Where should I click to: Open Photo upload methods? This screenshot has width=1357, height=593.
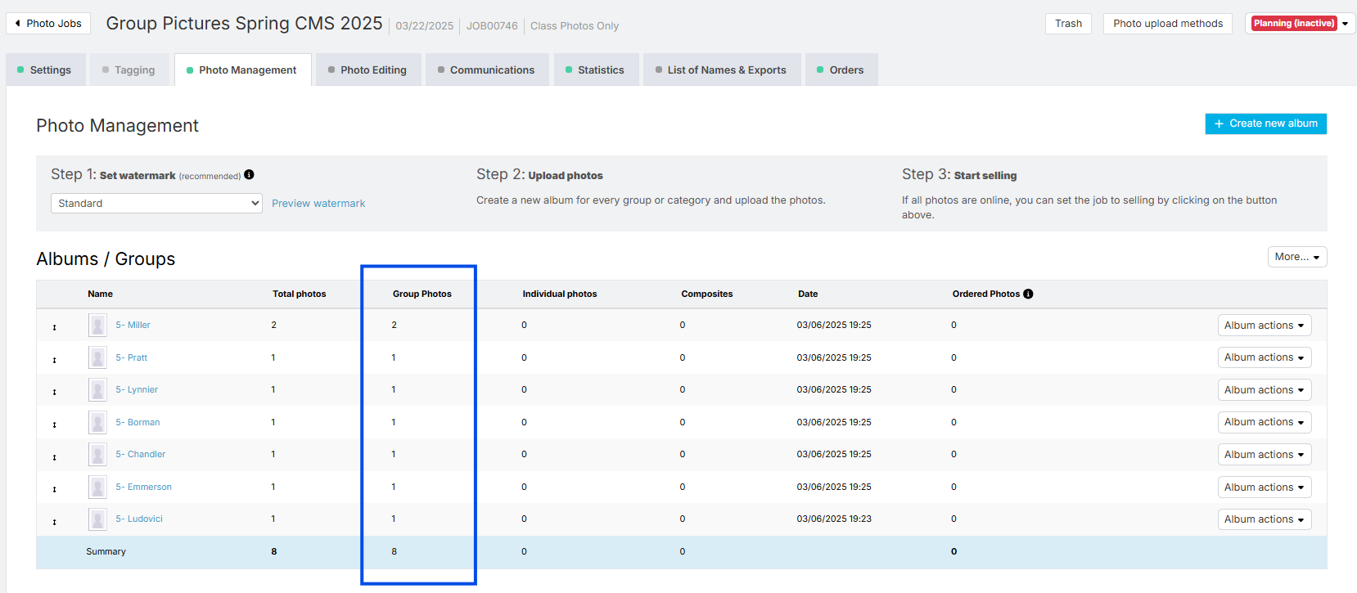(1168, 24)
